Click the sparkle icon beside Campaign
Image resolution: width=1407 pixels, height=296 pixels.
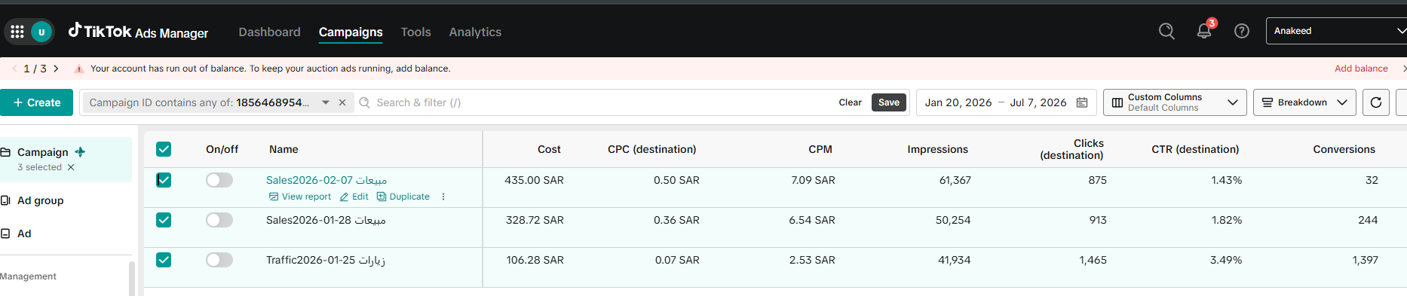pos(80,152)
